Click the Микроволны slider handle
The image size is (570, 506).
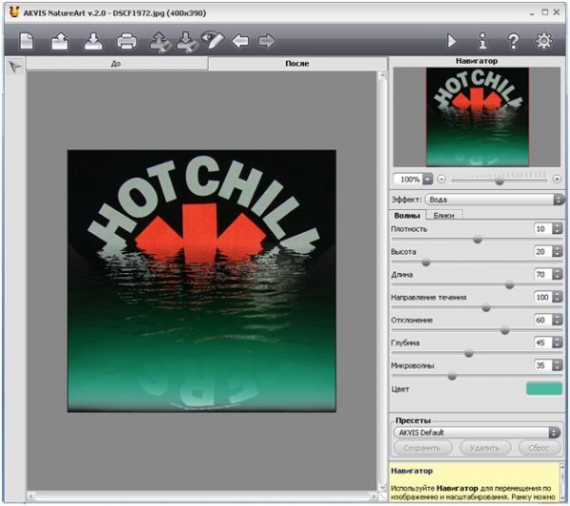tap(452, 376)
